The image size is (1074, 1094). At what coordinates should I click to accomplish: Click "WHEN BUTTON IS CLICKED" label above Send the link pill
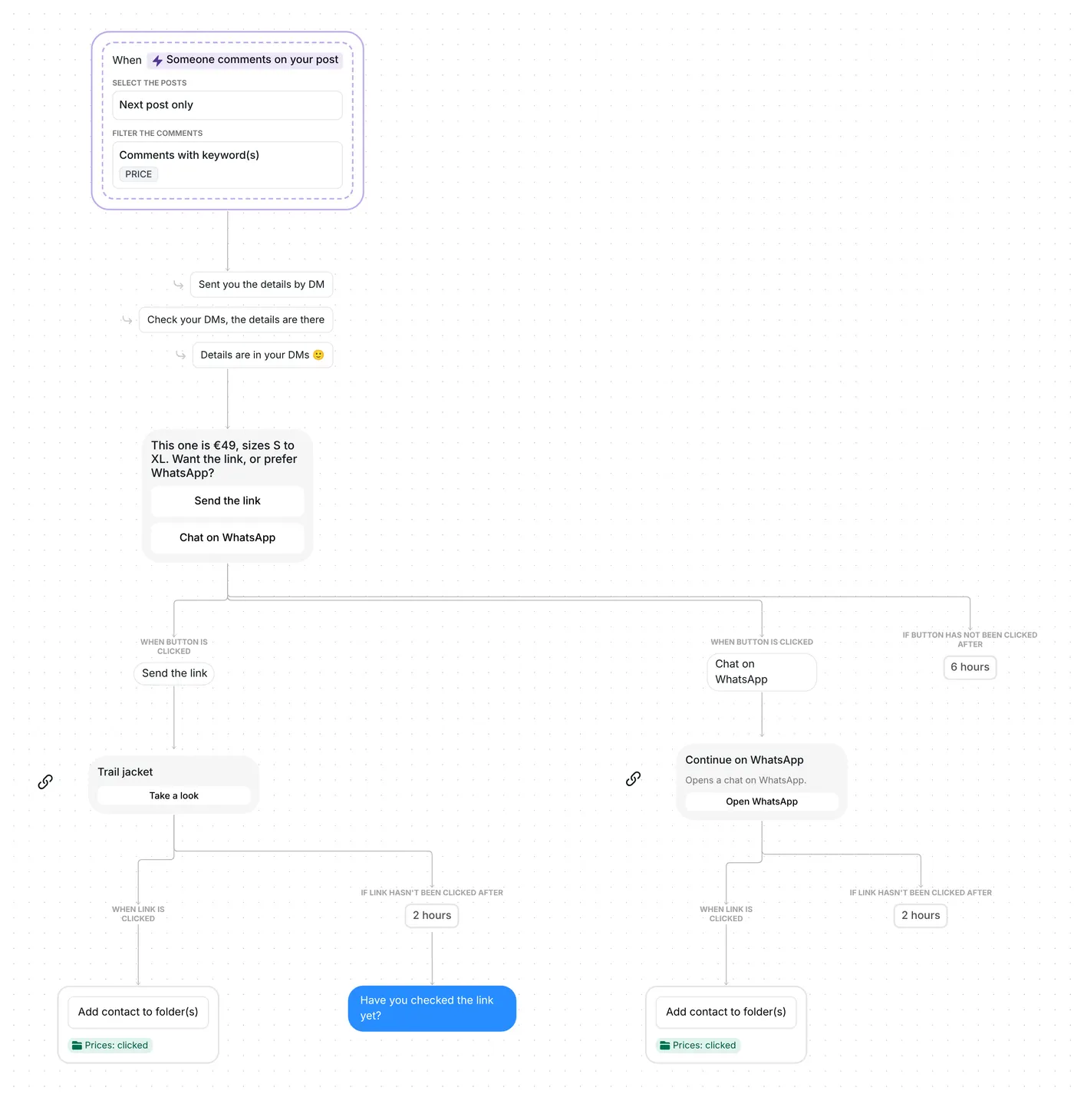(x=174, y=646)
